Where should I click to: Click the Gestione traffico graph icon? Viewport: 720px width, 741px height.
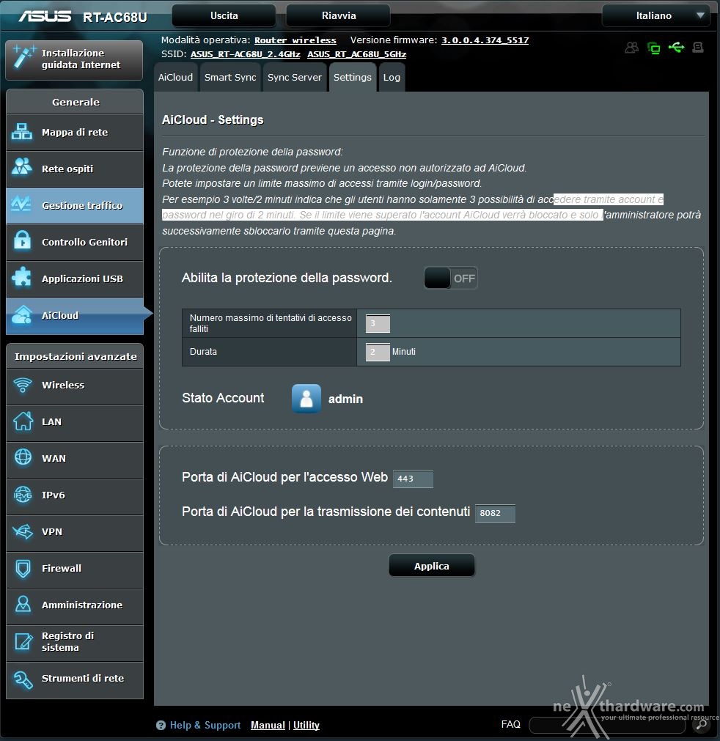click(22, 205)
